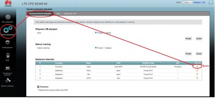
Task: Click Zrušit under Datový roaming
Action: [199, 54]
